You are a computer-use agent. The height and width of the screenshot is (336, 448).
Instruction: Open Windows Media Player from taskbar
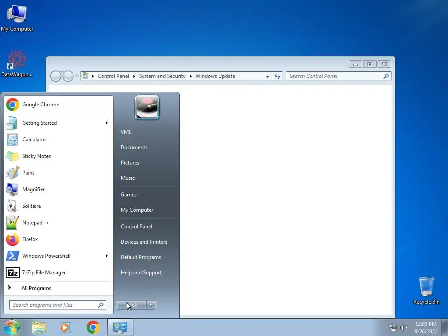click(x=66, y=327)
